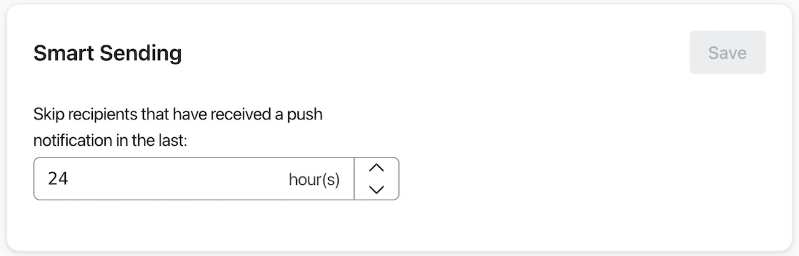Click the value 24 in the field
The width and height of the screenshot is (799, 256).
tap(58, 179)
